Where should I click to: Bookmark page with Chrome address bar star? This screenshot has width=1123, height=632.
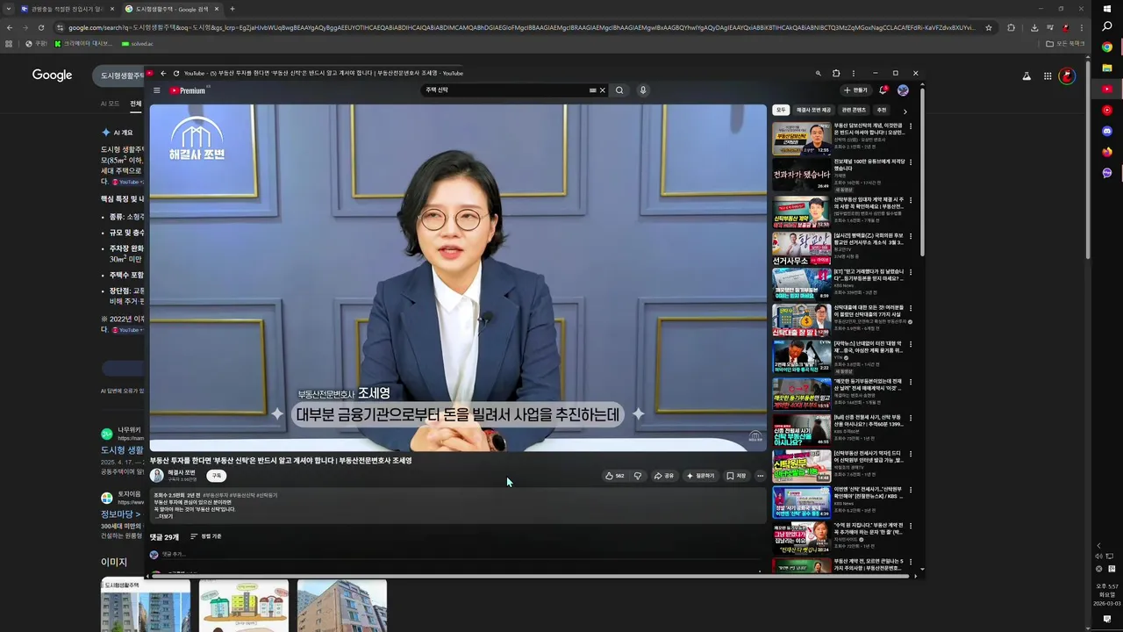(x=989, y=27)
